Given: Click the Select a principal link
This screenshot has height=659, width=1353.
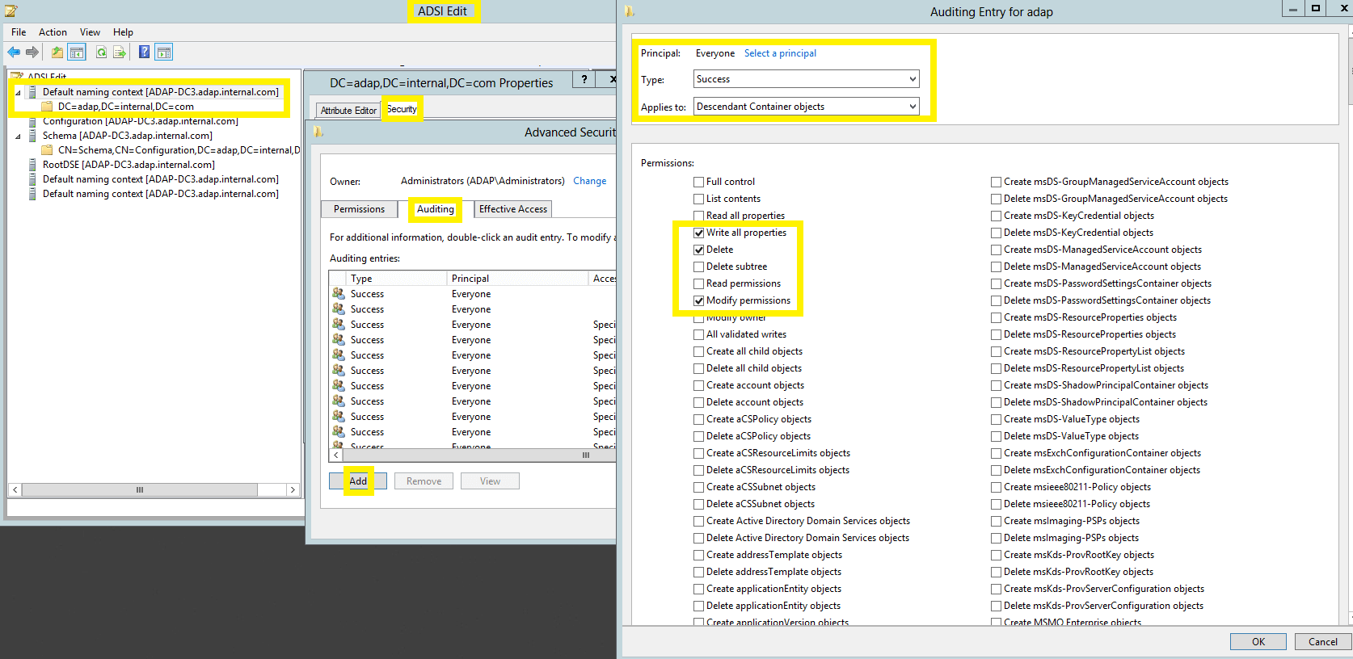Looking at the screenshot, I should pyautogui.click(x=780, y=53).
